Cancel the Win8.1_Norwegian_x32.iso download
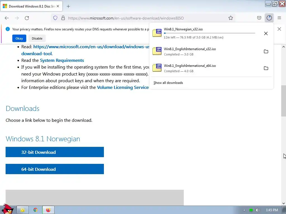 coord(266,33)
